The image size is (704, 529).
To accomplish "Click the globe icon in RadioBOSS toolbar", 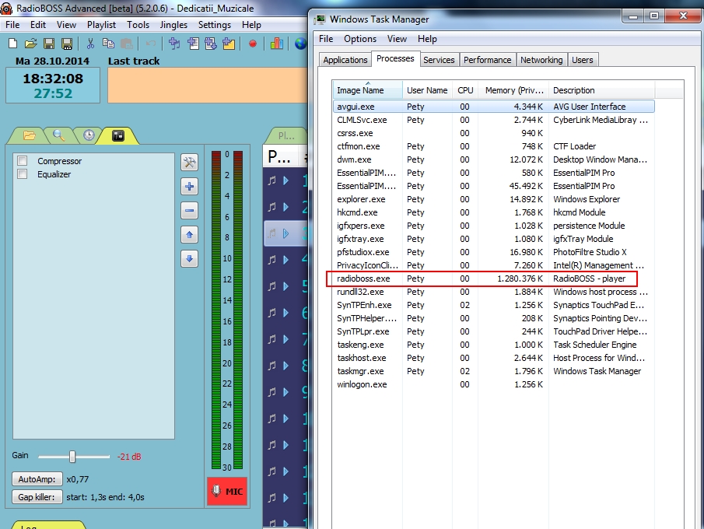I will pos(300,44).
